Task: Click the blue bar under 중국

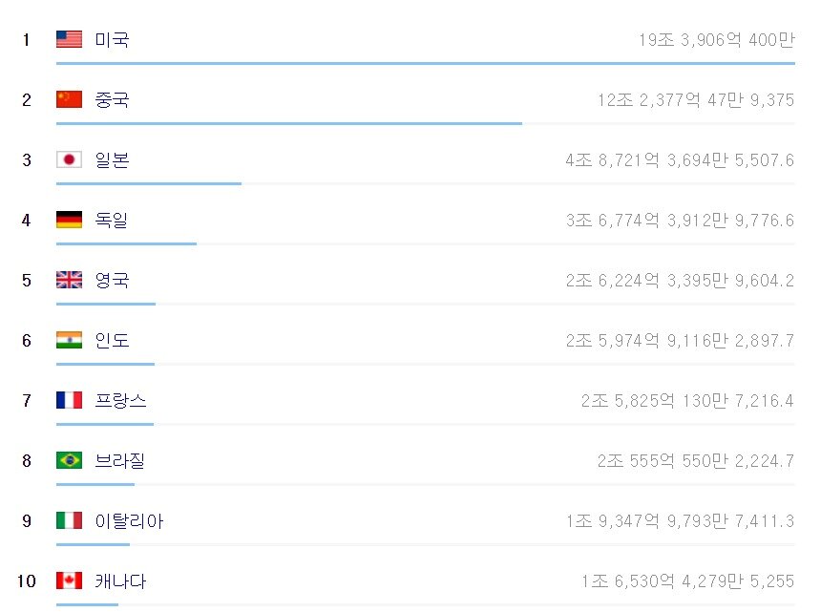Action: coord(288,123)
